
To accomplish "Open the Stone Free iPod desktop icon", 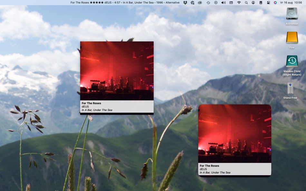I will click(x=290, y=88).
